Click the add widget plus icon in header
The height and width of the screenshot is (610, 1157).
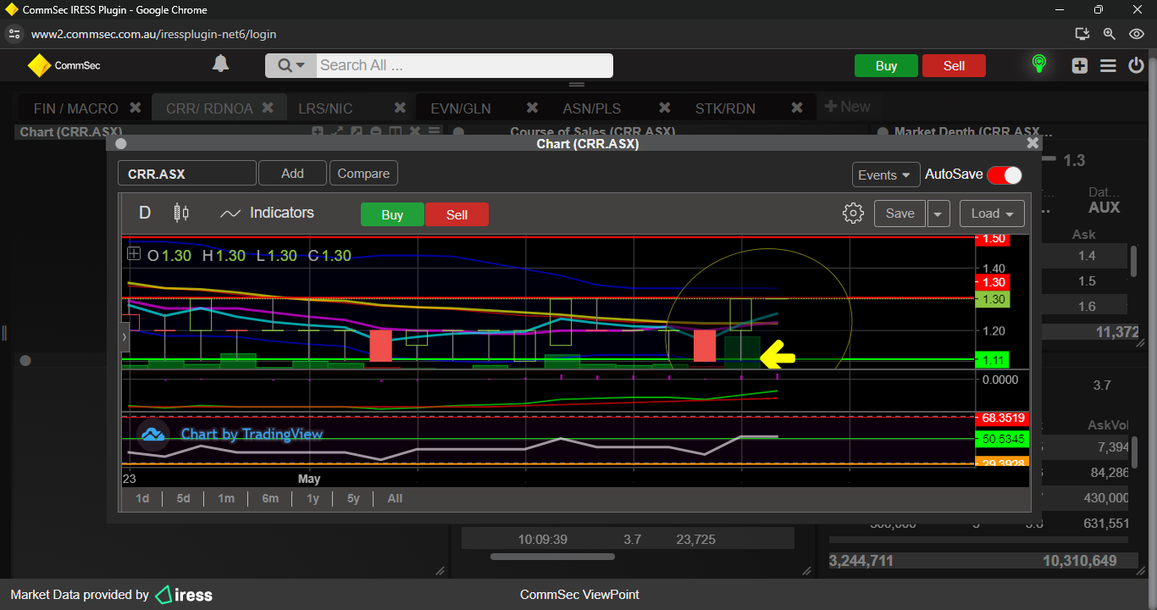tap(1079, 65)
